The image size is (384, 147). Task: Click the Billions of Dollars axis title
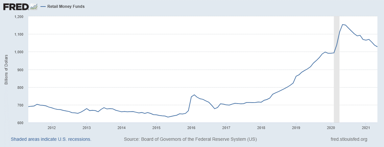(6, 69)
